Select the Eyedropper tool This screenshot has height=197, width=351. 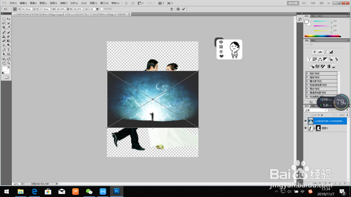tap(8, 27)
